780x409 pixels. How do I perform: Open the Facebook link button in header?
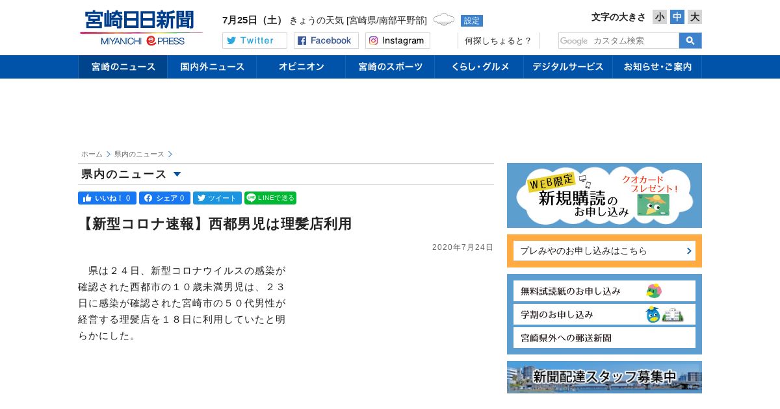click(x=326, y=41)
